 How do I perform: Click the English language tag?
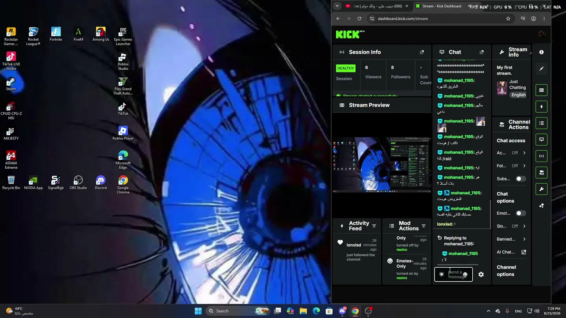point(519,95)
